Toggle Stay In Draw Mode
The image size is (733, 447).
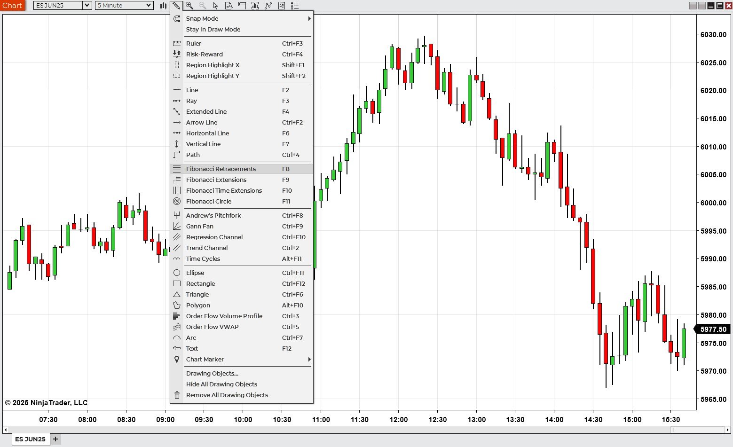(242, 29)
